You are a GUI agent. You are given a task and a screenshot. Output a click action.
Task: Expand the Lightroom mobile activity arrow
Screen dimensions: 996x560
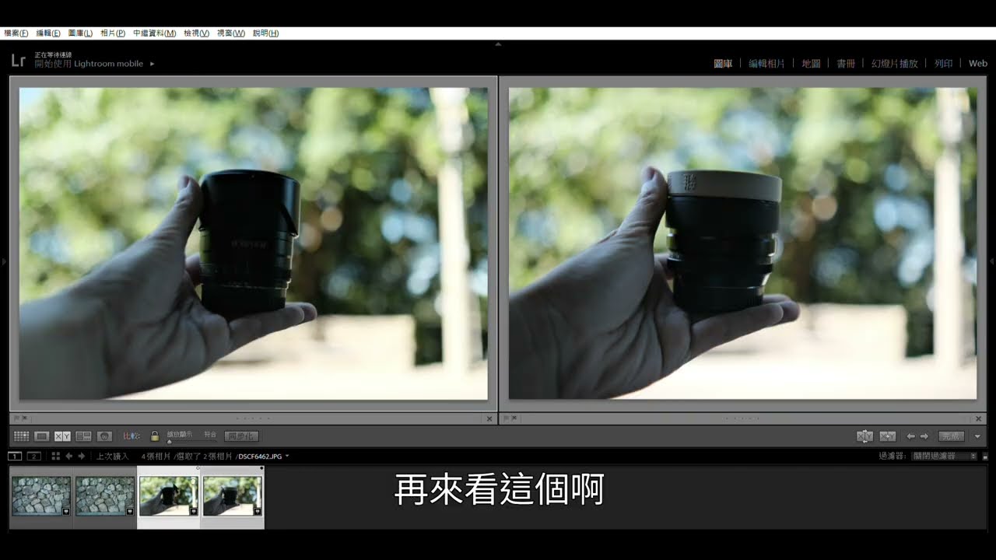pos(152,64)
